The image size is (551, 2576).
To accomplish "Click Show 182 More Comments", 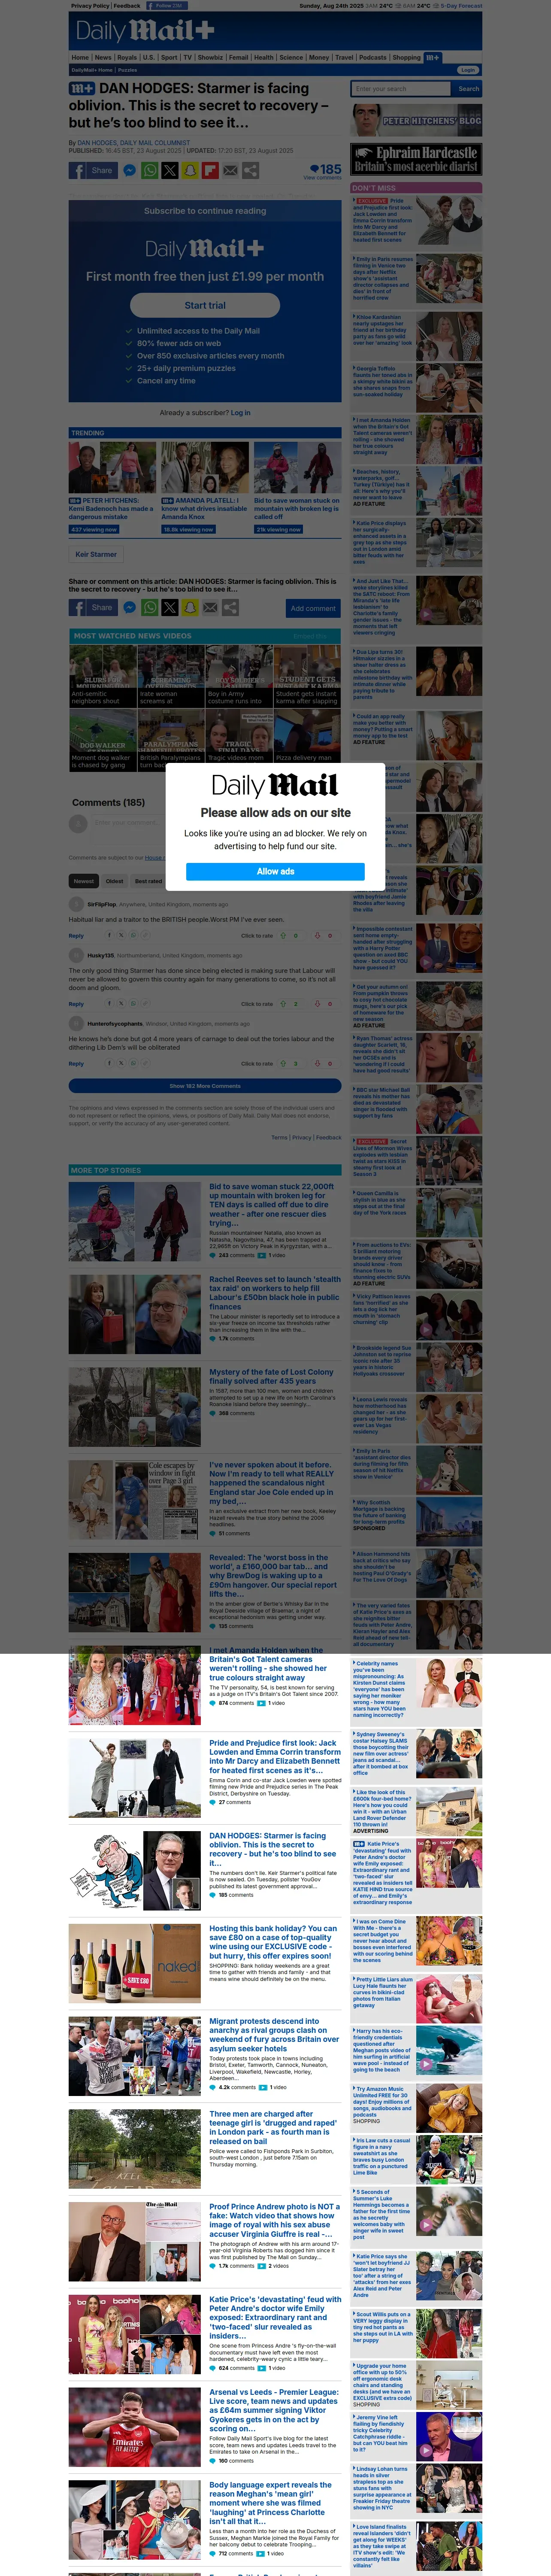I will (205, 1086).
